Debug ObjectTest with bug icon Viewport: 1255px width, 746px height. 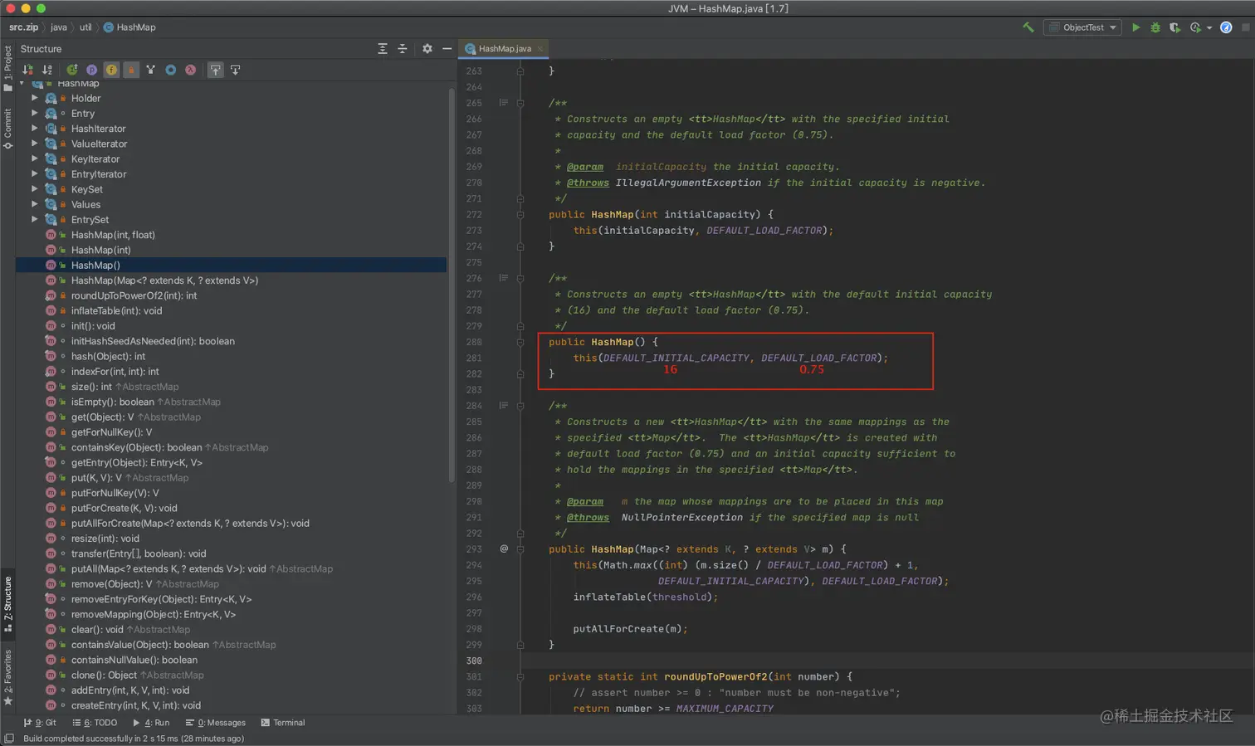[1155, 27]
